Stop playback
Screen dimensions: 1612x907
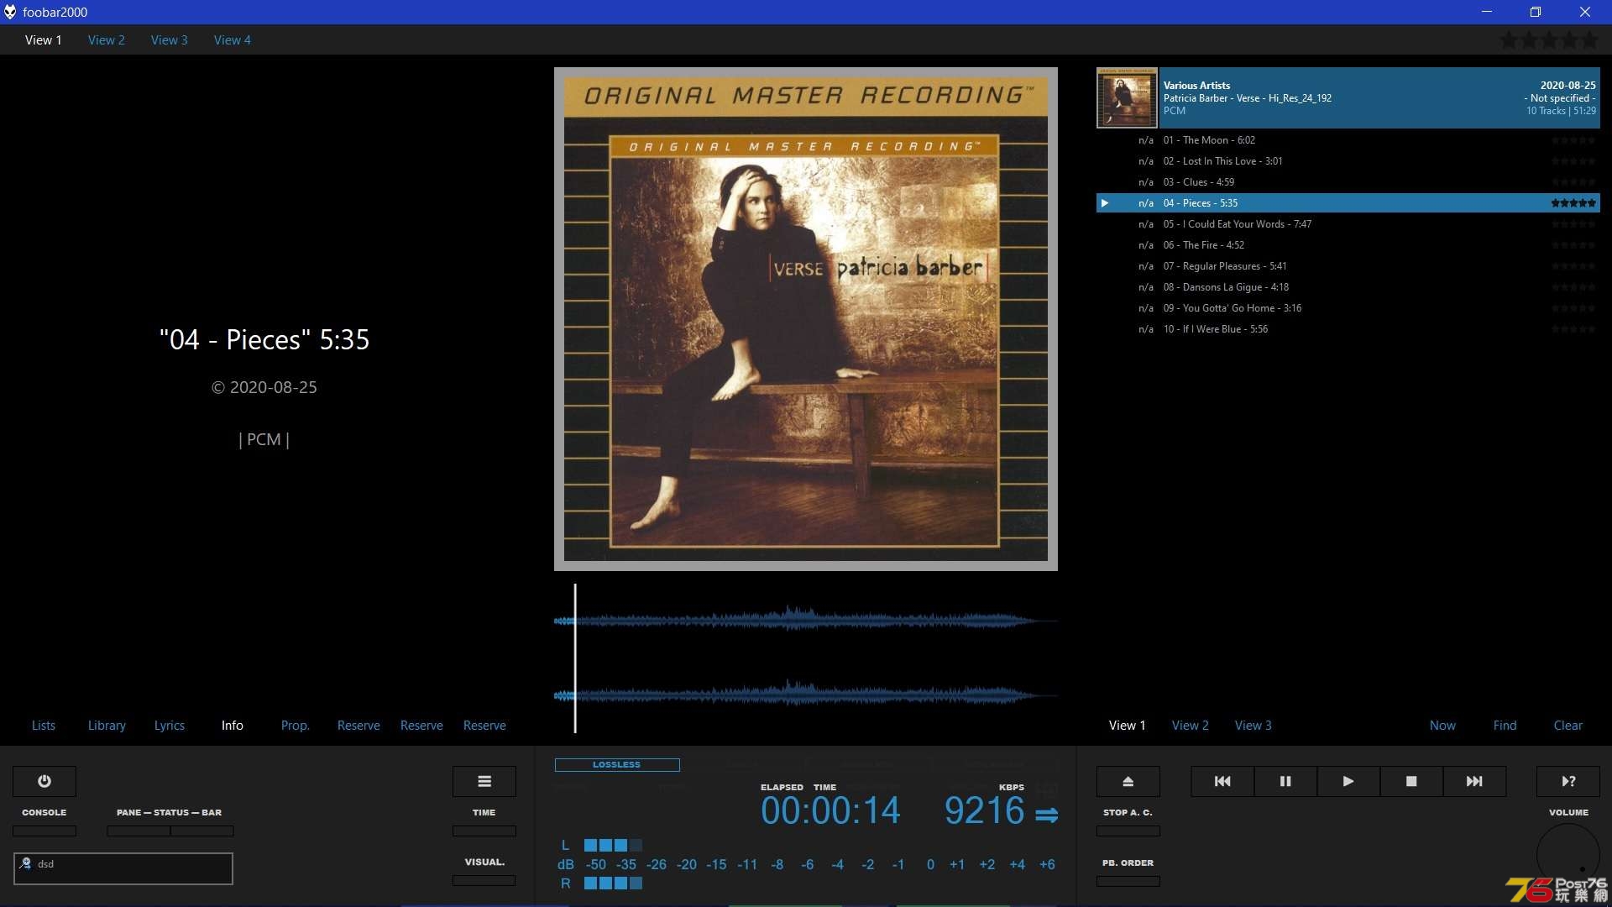1411,781
